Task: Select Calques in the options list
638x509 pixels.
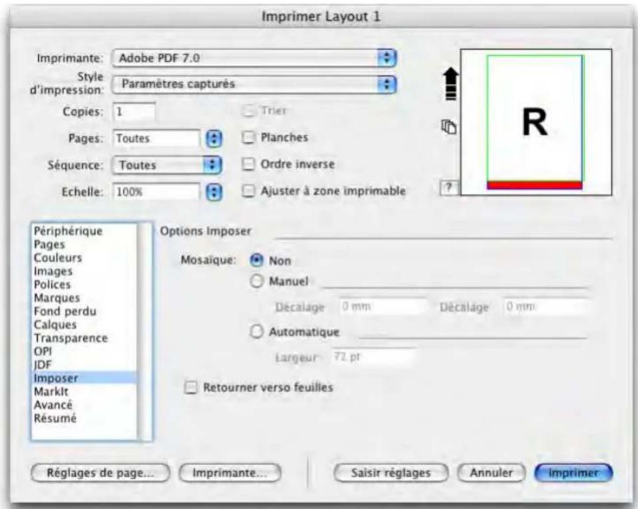Action: click(x=84, y=325)
